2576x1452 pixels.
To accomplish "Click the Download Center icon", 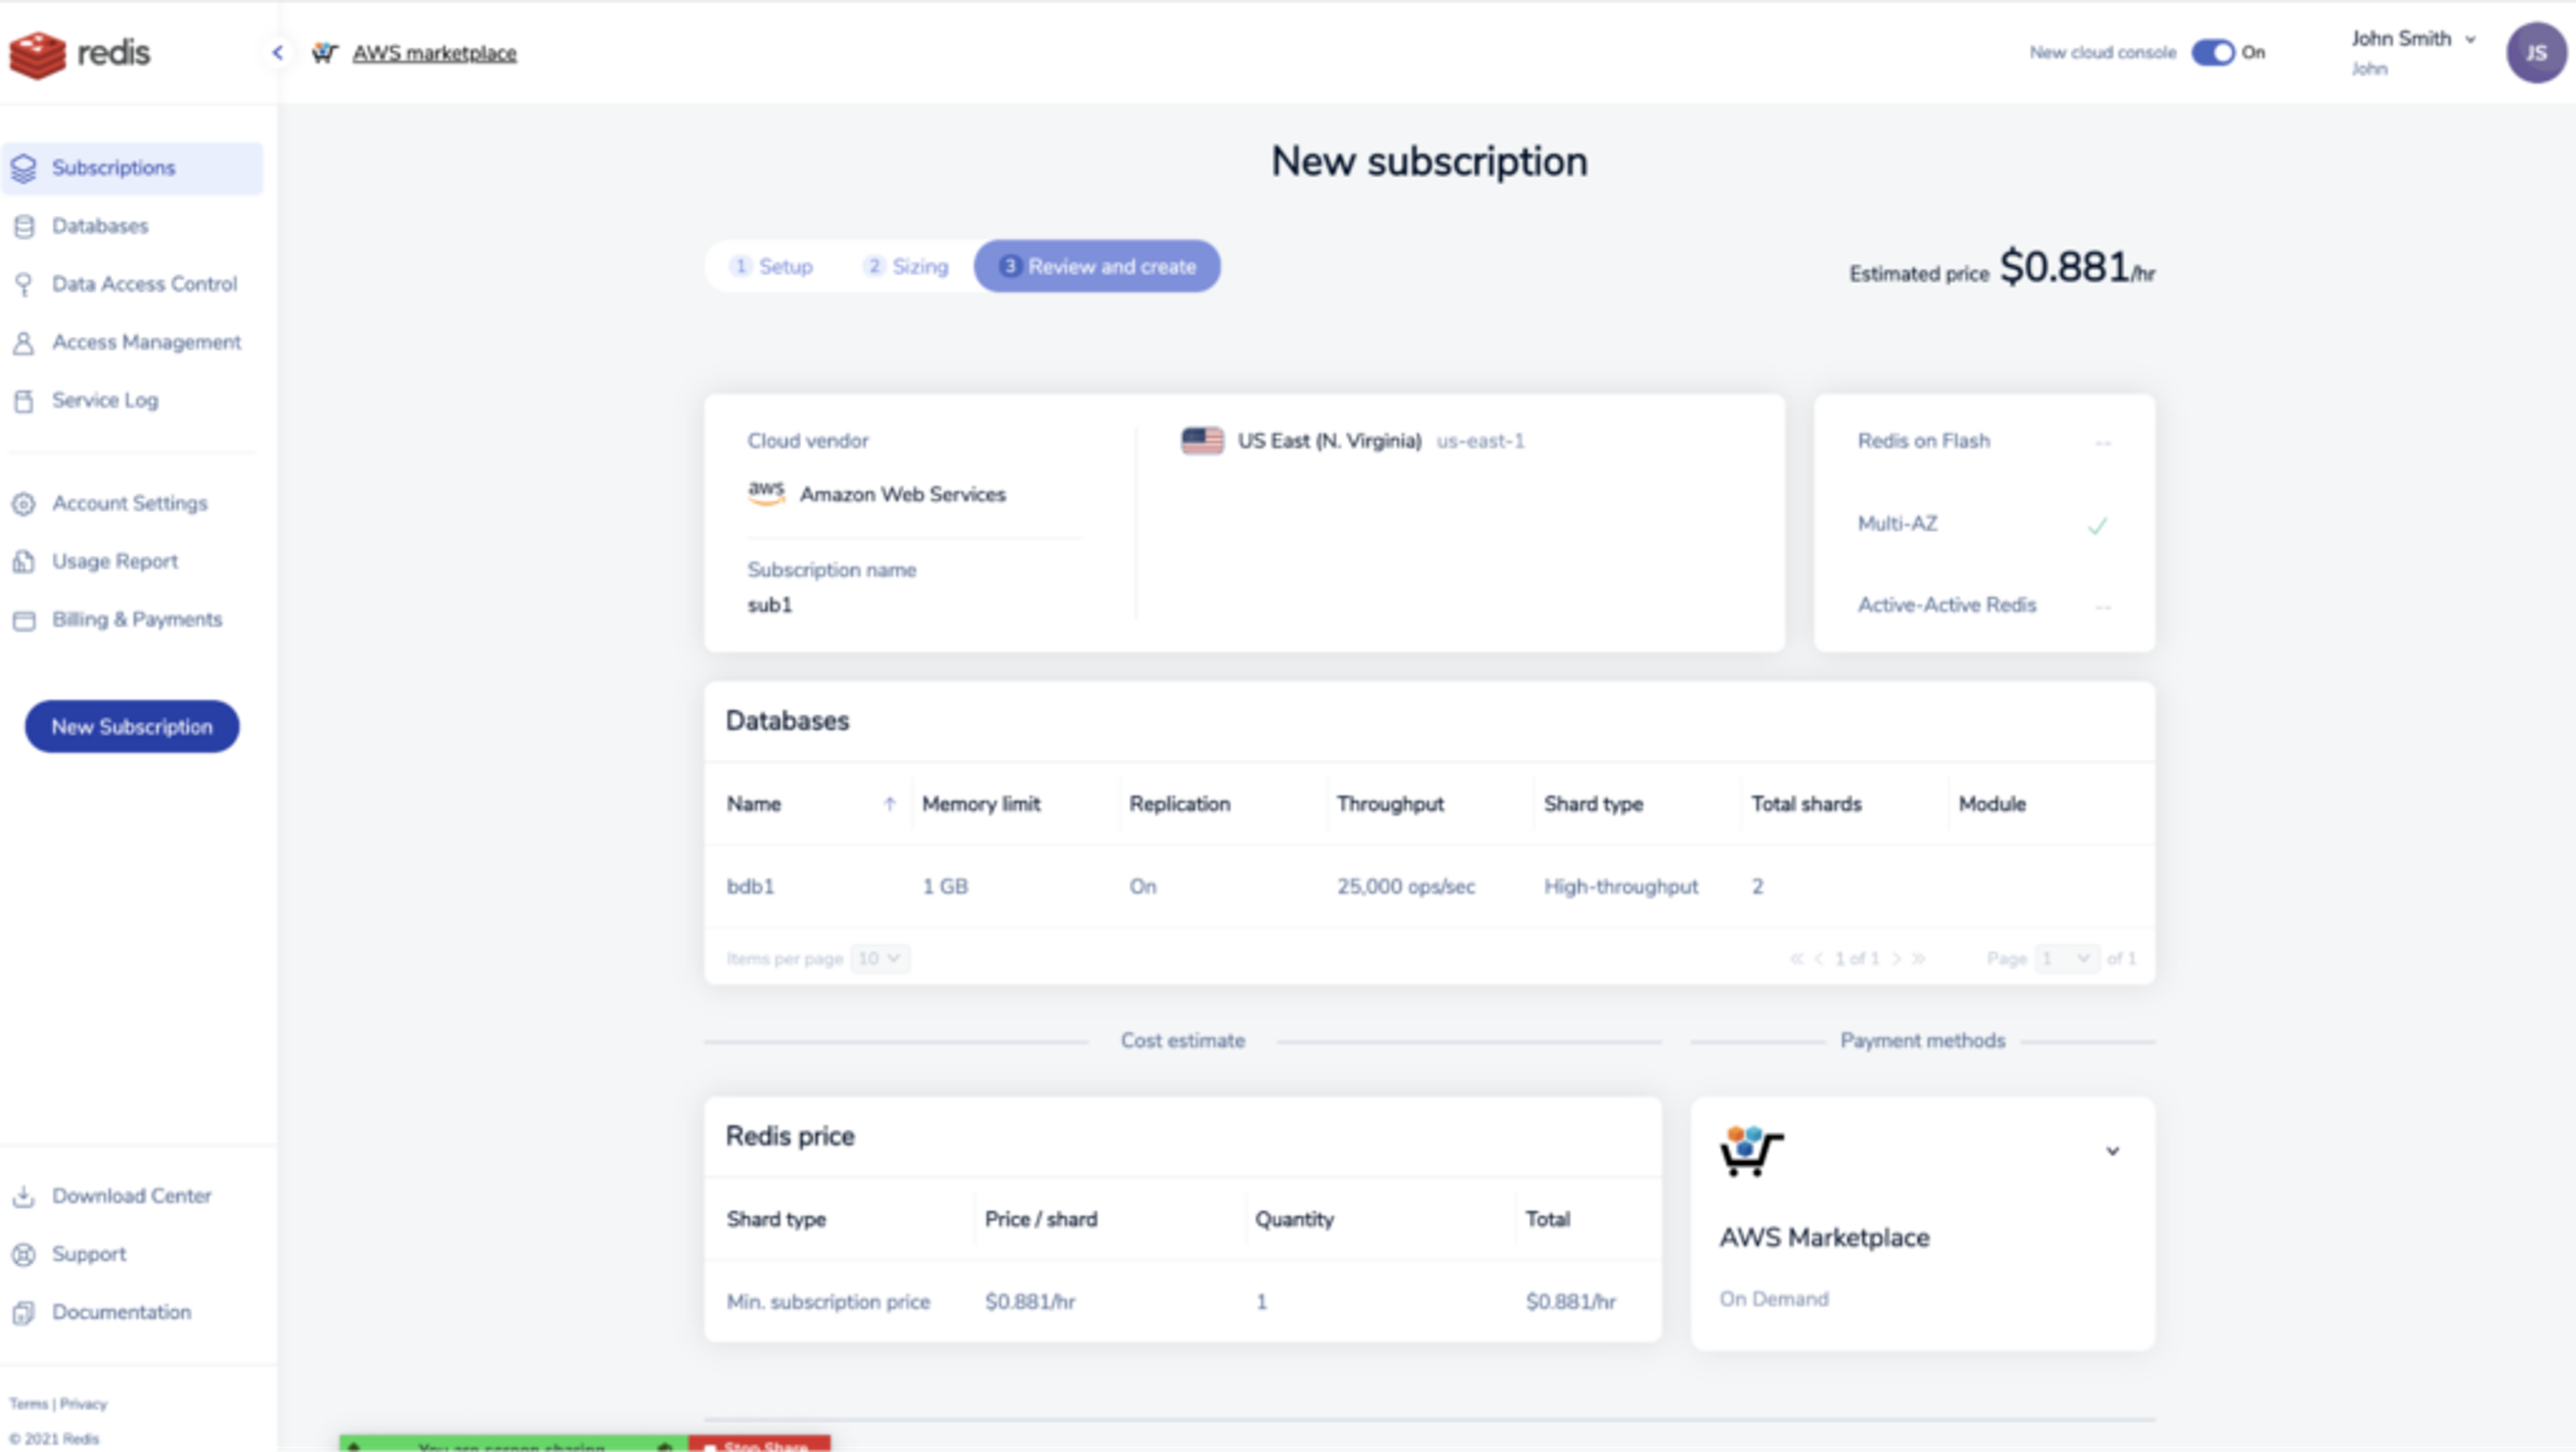I will pos(24,1196).
